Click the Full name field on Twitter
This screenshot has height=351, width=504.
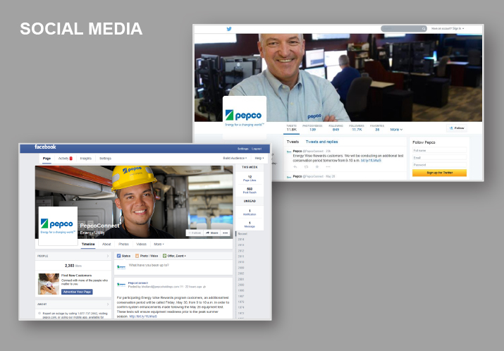click(439, 150)
